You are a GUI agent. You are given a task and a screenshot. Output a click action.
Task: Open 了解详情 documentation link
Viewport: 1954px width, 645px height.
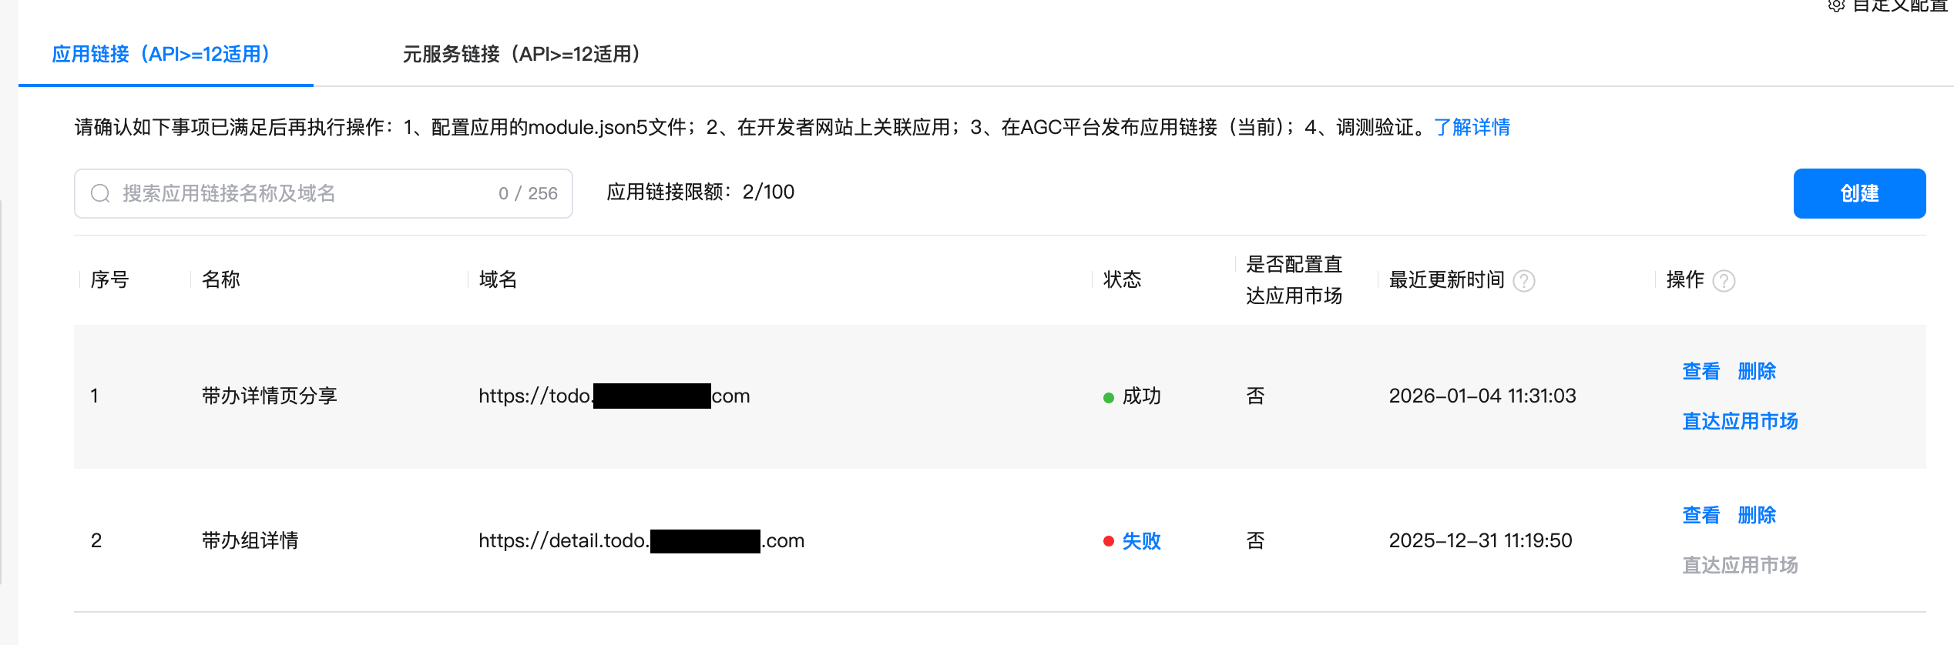pyautogui.click(x=1472, y=127)
